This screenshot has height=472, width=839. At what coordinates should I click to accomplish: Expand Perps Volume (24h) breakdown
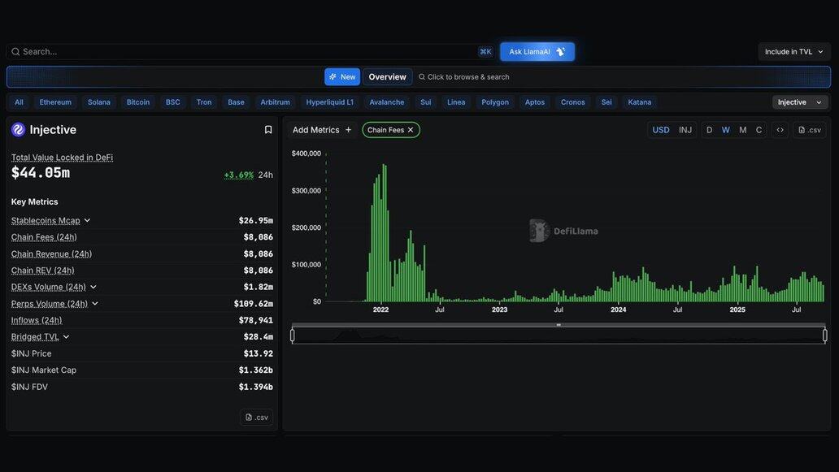[94, 304]
